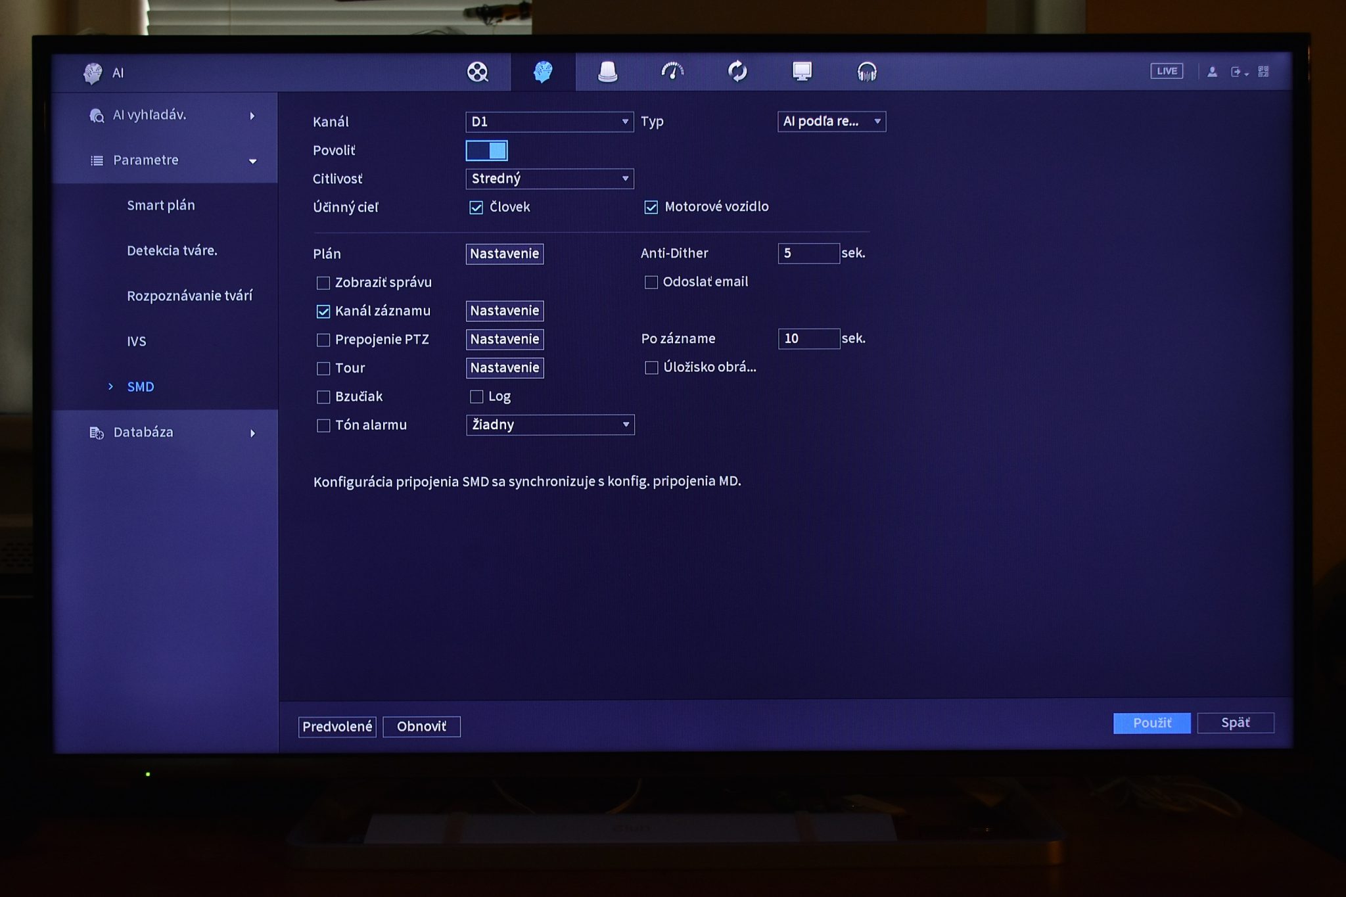
Task: Open Smart plán menu item
Action: (161, 205)
